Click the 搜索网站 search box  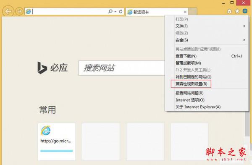[x=122, y=68]
